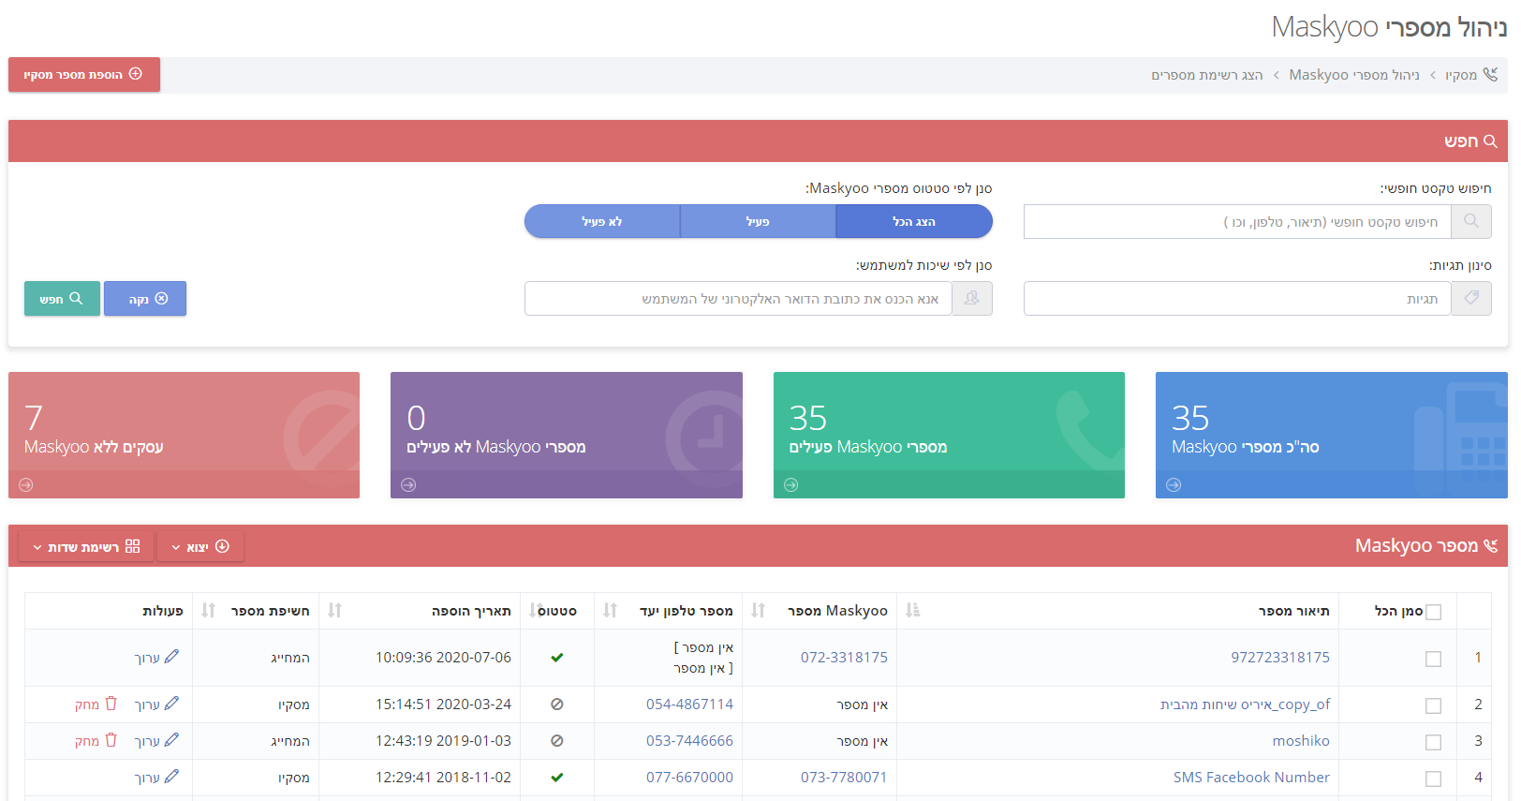Check the checkbox for row 1

1433,659
